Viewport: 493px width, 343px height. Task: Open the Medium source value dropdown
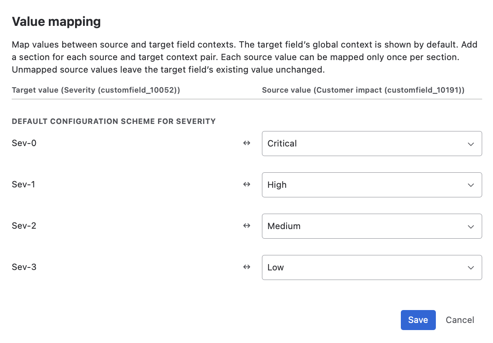(x=372, y=226)
